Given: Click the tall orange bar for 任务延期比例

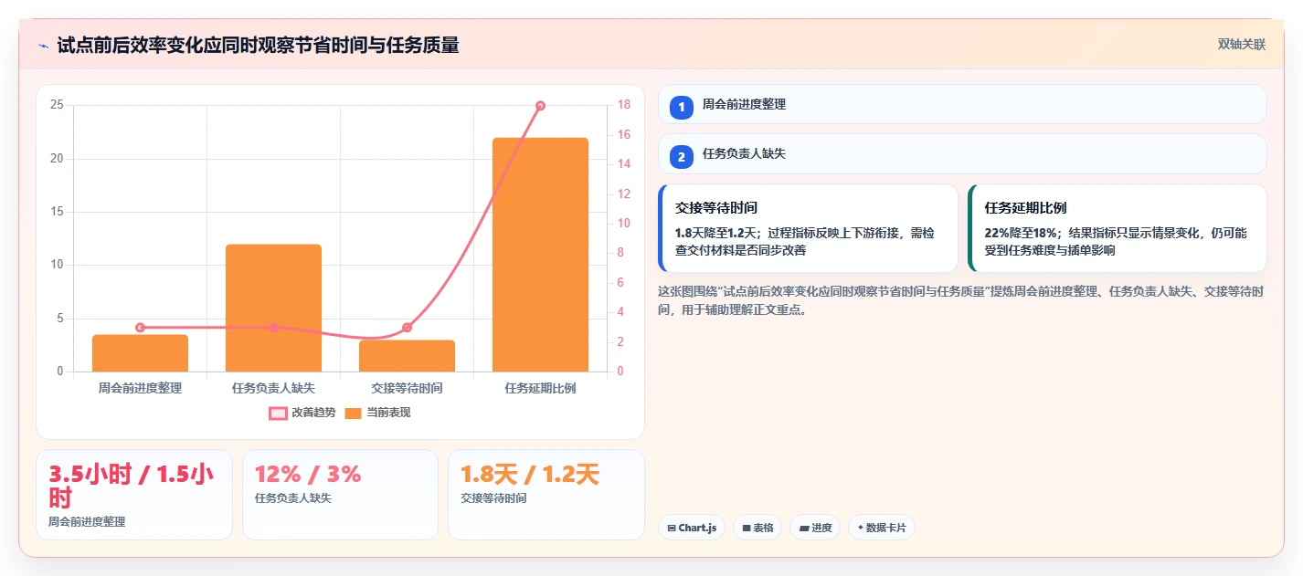Looking at the screenshot, I should coord(540,255).
